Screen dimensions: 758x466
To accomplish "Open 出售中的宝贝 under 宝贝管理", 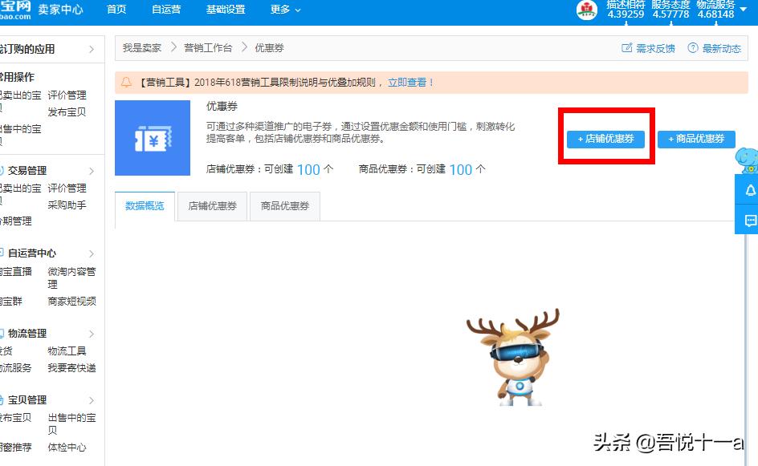I will tap(71, 423).
